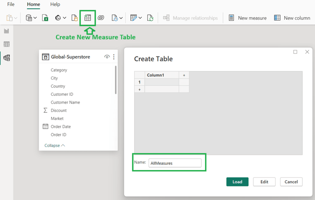Open the File menu
The width and height of the screenshot is (315, 200).
click(11, 4)
